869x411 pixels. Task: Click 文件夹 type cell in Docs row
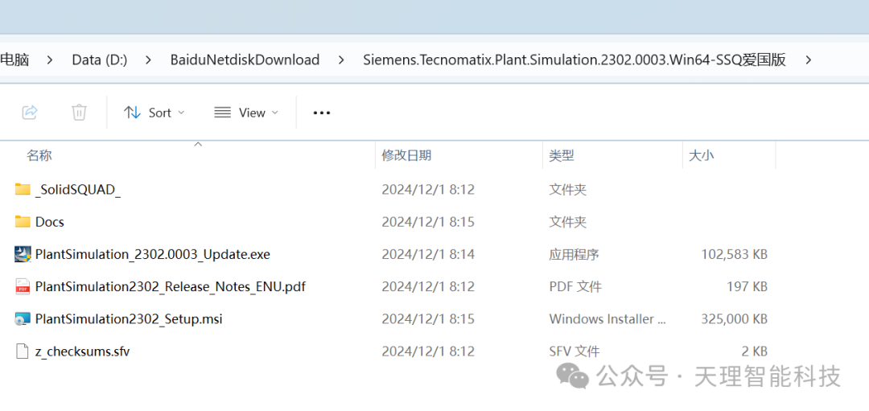(x=567, y=222)
